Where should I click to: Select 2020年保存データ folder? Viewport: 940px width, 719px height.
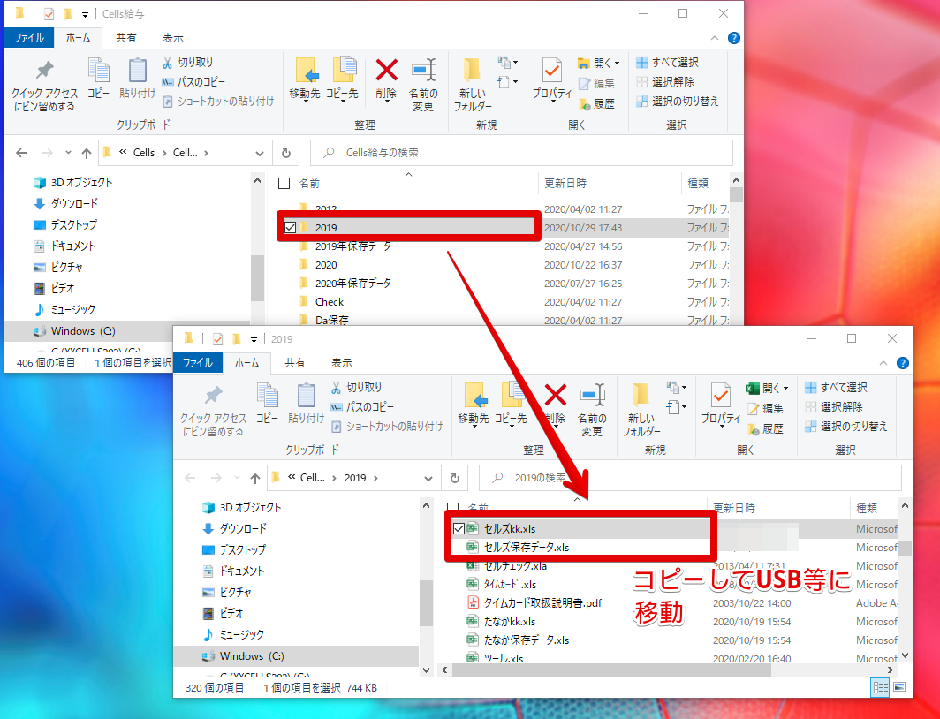click(x=353, y=284)
